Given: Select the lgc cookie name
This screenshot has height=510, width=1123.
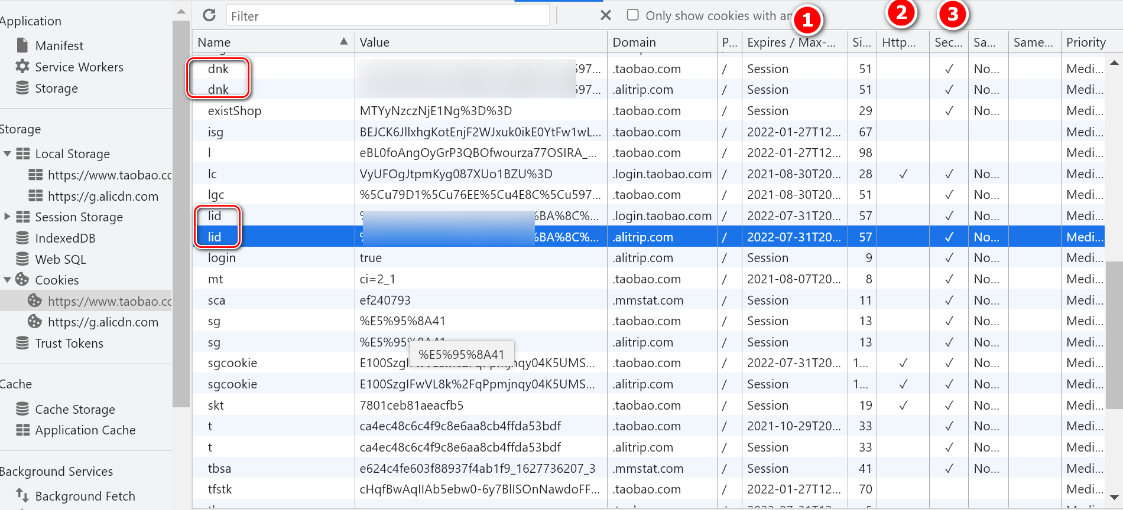Looking at the screenshot, I should 216,195.
